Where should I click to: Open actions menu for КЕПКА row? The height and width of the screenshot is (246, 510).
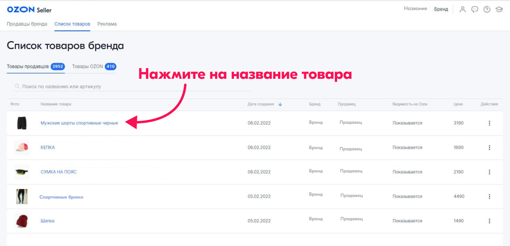(x=489, y=148)
